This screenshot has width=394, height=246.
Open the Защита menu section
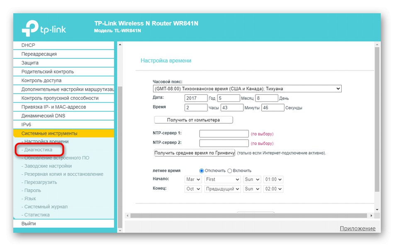[63, 63]
